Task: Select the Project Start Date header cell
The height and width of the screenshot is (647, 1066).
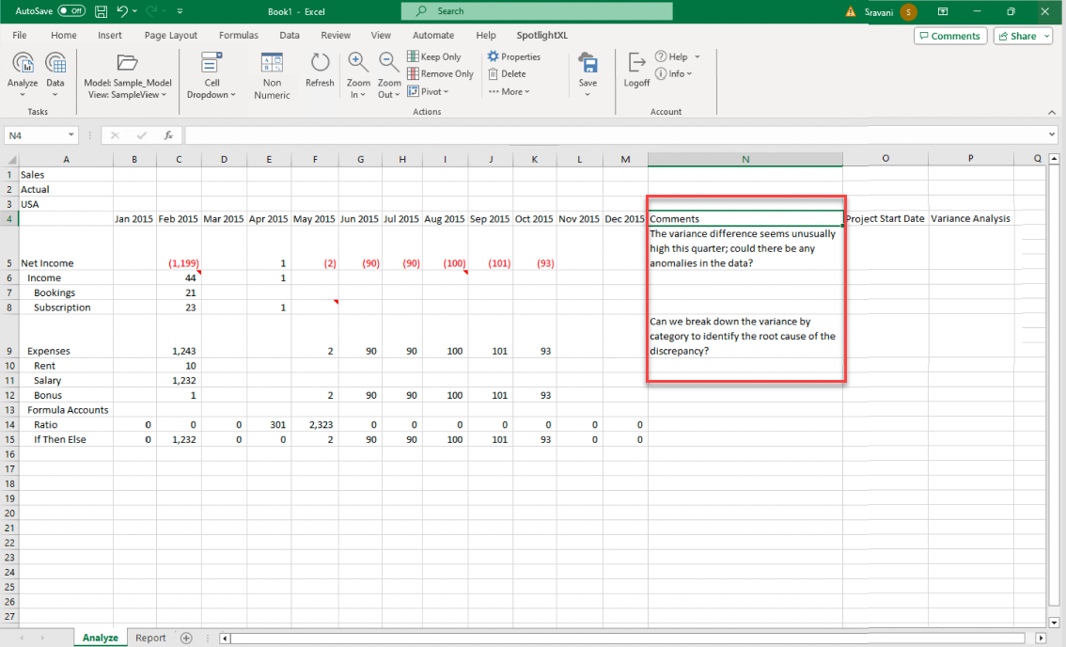Action: [885, 218]
